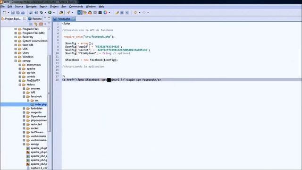Image resolution: width=302 pixels, height=170 pixels.
Task: Maximize the Project Explorer panel
Action: [x=49, y=18]
